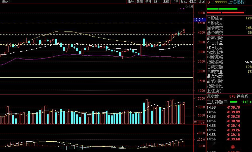Screen dimensions: 252x152
Task: Click the X100万 volume unit label
Action: coord(199,122)
